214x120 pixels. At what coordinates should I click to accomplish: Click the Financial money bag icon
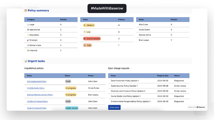(x=28, y=50)
